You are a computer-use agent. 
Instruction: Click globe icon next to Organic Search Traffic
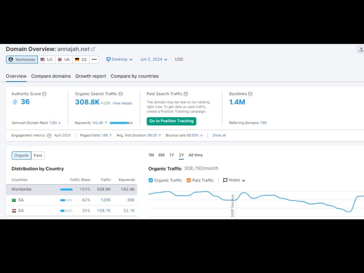tap(120, 94)
